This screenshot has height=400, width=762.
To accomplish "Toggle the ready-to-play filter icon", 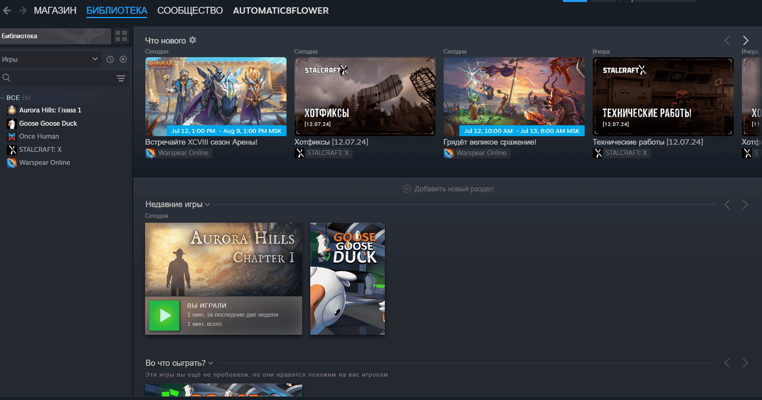I will point(123,59).
